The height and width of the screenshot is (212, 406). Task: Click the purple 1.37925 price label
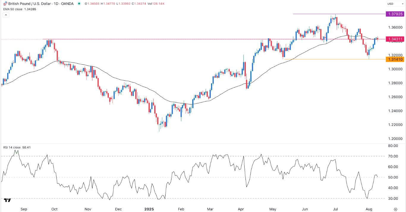click(394, 14)
